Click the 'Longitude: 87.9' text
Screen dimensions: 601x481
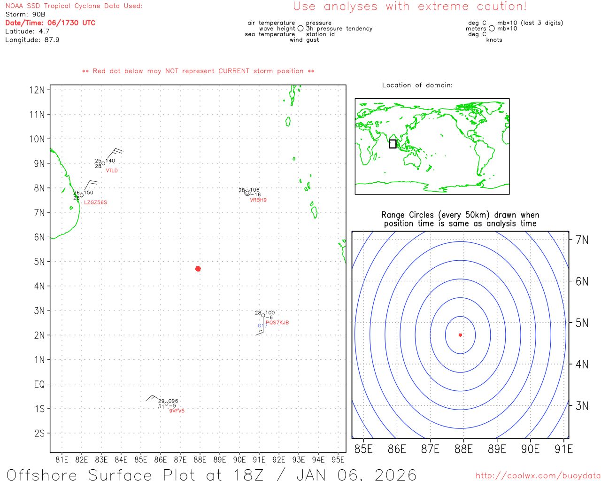pos(32,40)
